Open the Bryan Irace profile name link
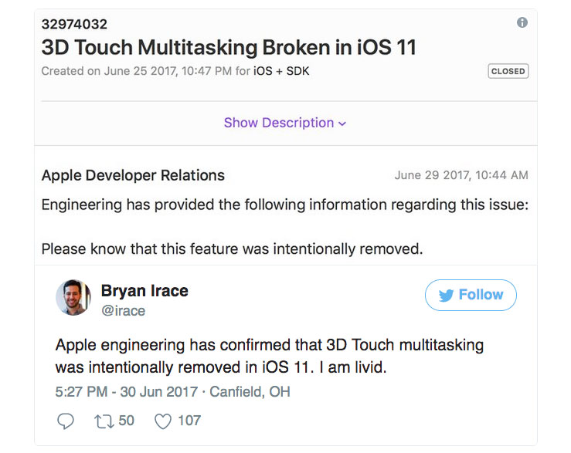Viewport: 571px width, 453px height. coord(144,291)
